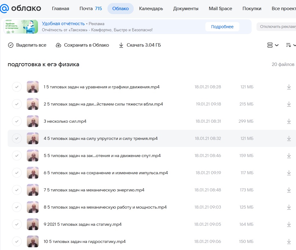Click the download icon for механическую энергию file
The image size is (296, 250).
coord(289,190)
